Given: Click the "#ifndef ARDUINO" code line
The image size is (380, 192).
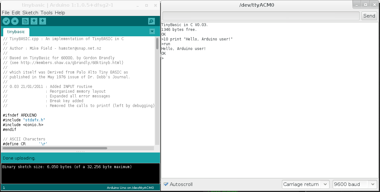Looking at the screenshot, I should [x=19, y=115].
